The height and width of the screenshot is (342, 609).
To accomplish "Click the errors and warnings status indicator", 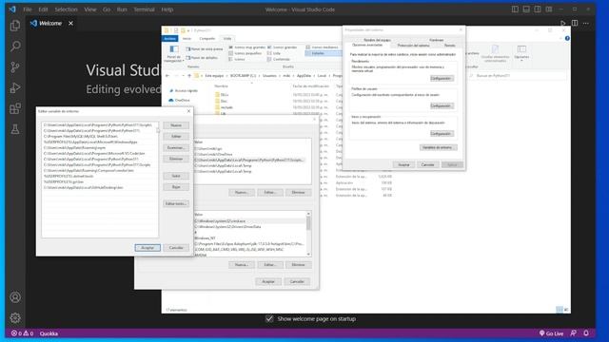I will point(22,333).
